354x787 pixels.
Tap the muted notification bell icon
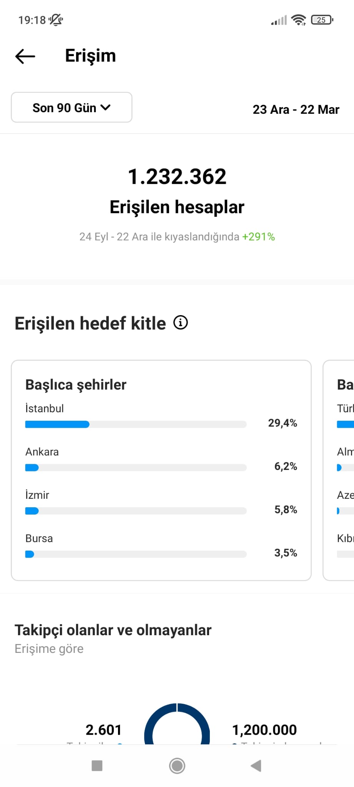click(x=56, y=20)
